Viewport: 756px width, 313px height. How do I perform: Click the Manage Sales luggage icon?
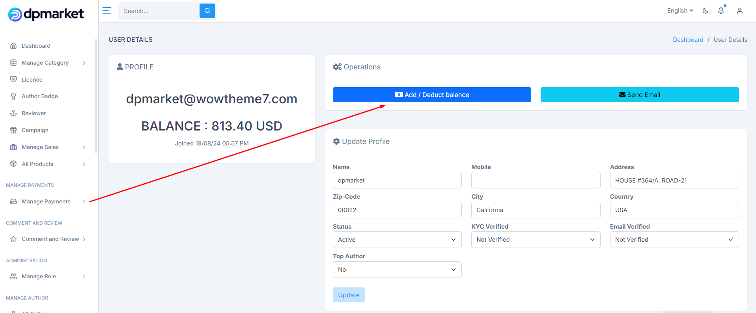pyautogui.click(x=13, y=147)
